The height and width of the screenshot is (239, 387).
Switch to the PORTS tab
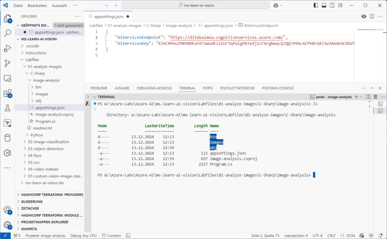coord(208,88)
